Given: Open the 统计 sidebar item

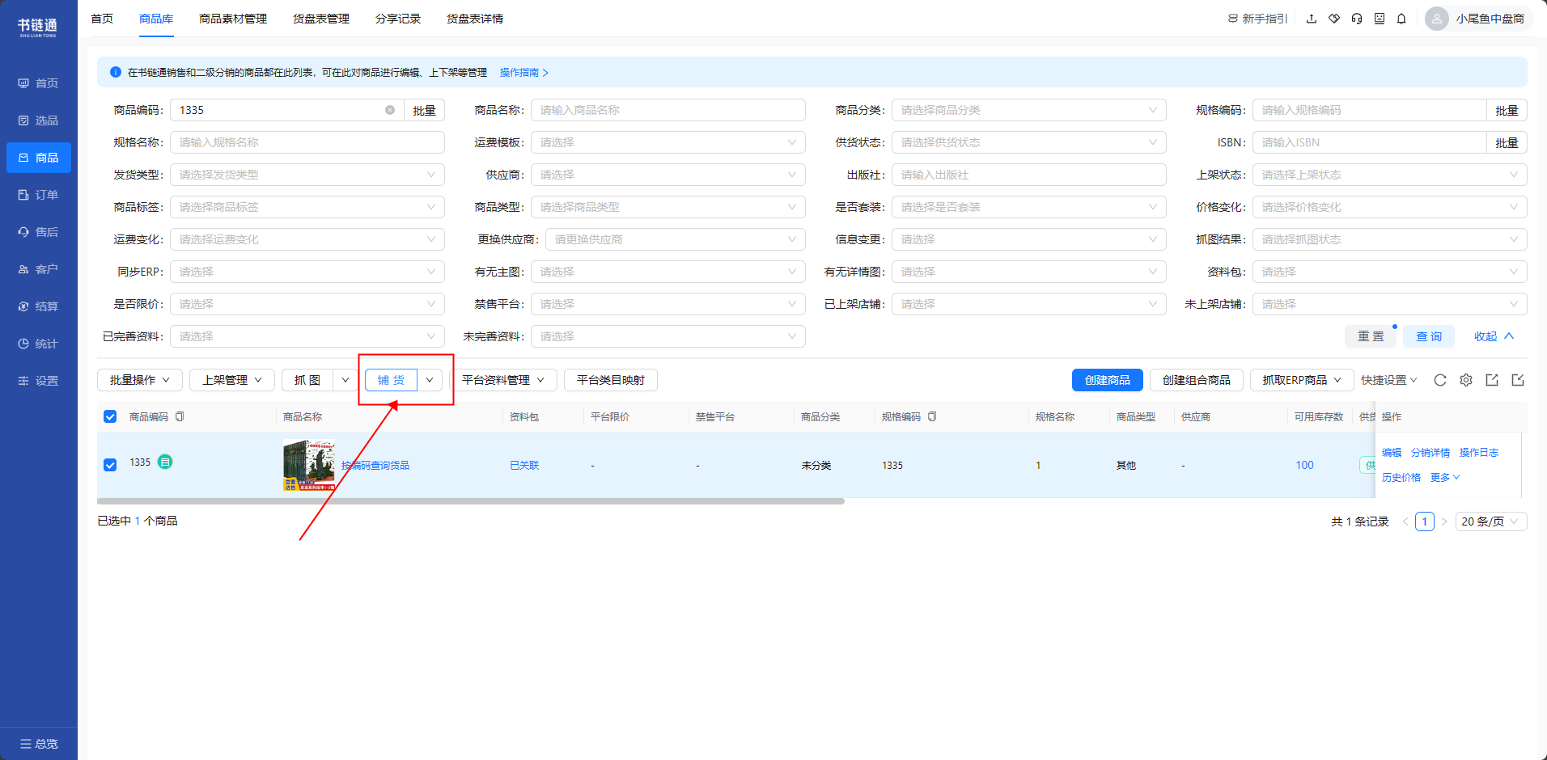Looking at the screenshot, I should (x=39, y=344).
